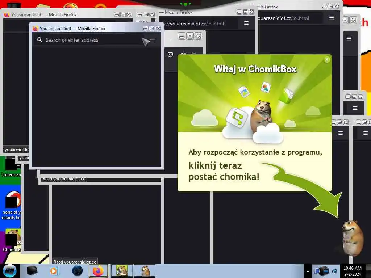Click the 'ouareanidiot.cc/lol.html' URL in the top-right window
371x278 pixels.
click(283, 18)
